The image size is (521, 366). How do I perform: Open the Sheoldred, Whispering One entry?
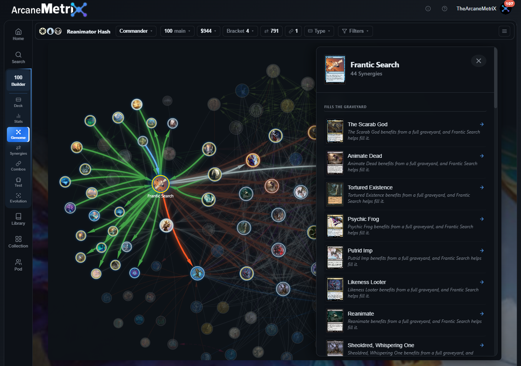[x=405, y=346]
